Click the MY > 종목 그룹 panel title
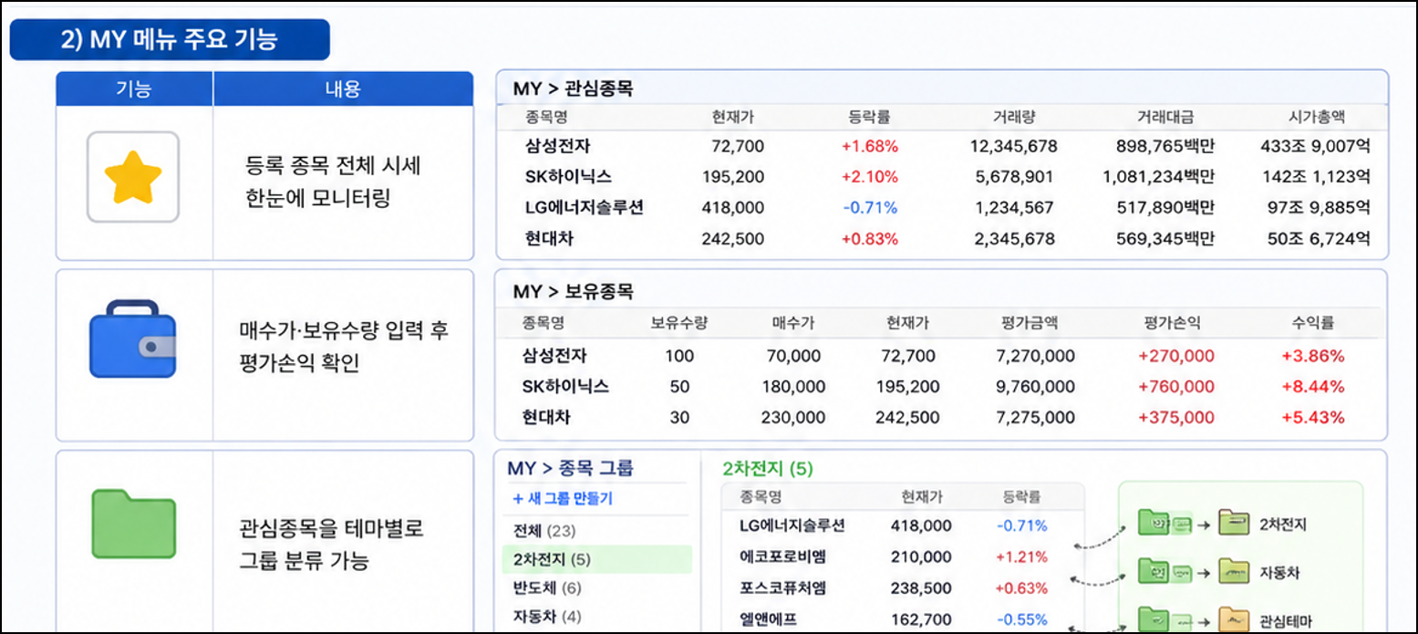Screen dimensions: 1418x634 click(x=570, y=469)
